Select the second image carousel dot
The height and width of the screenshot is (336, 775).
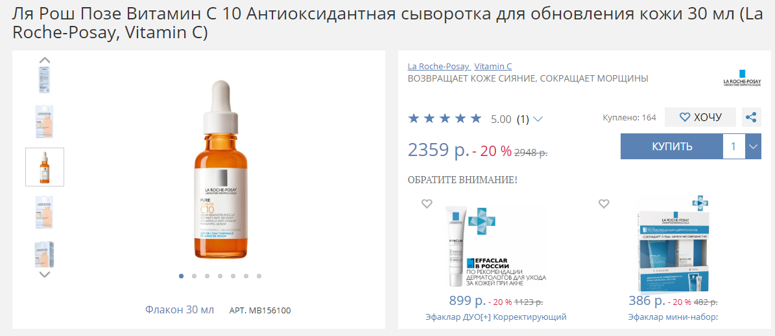(x=195, y=276)
